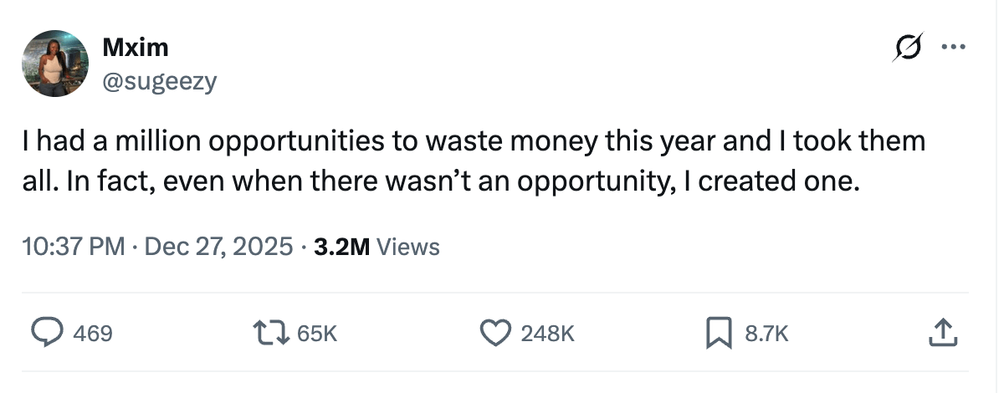Click the share upload icon
The height and width of the screenshot is (393, 1004).
click(941, 334)
